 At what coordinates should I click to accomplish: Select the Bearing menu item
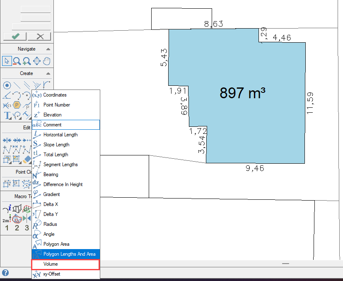(x=66, y=174)
